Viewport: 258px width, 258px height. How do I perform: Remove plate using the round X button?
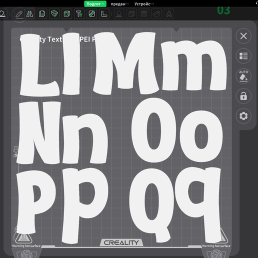tap(243, 36)
